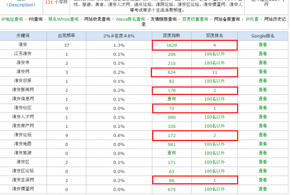Click 查询 Baidu index for 淮安旅游
The height and width of the screenshot is (195, 291).
[x=171, y=153]
